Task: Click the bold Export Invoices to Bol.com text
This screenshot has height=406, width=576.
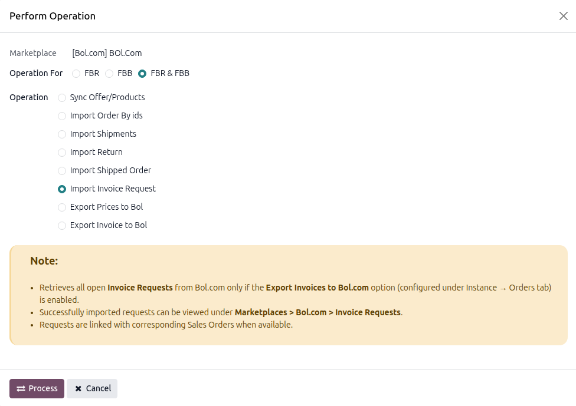Action: [x=317, y=288]
